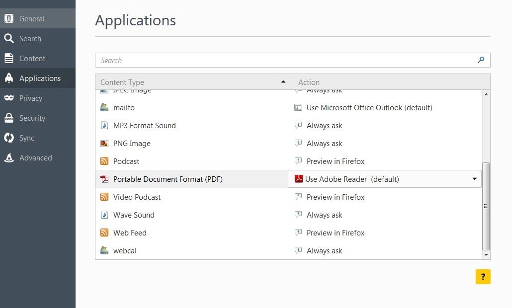Screen dimensions: 512x308
Task: Open the General preferences tab
Action: (38, 18)
